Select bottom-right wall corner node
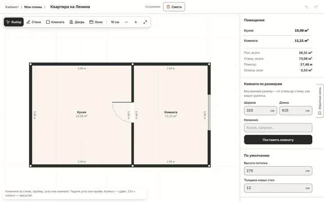Screen dimensions: 324x202 click(x=209, y=166)
